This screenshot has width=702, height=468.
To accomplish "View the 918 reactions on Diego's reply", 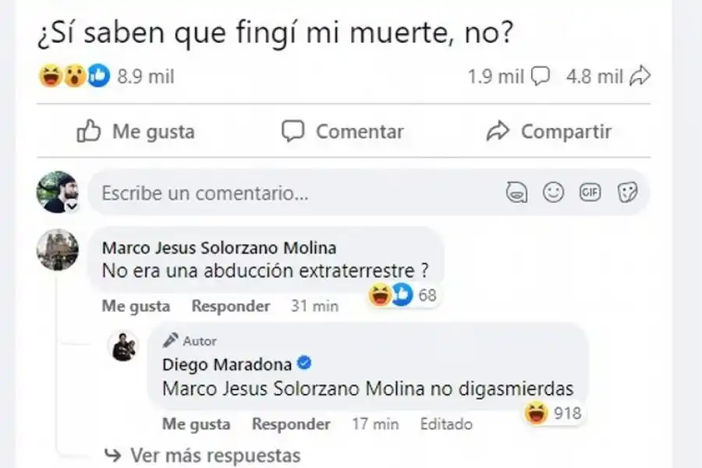I will click(x=555, y=413).
